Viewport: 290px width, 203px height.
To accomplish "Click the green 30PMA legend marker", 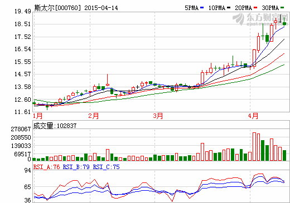I will [x=282, y=8].
